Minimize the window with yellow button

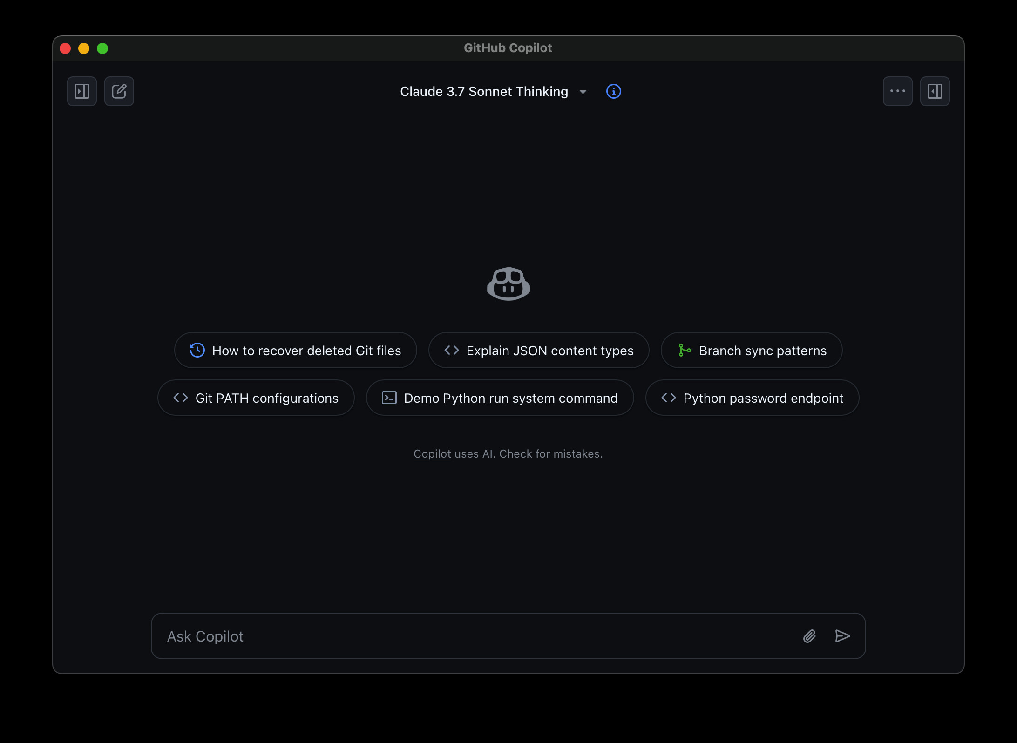[84, 48]
